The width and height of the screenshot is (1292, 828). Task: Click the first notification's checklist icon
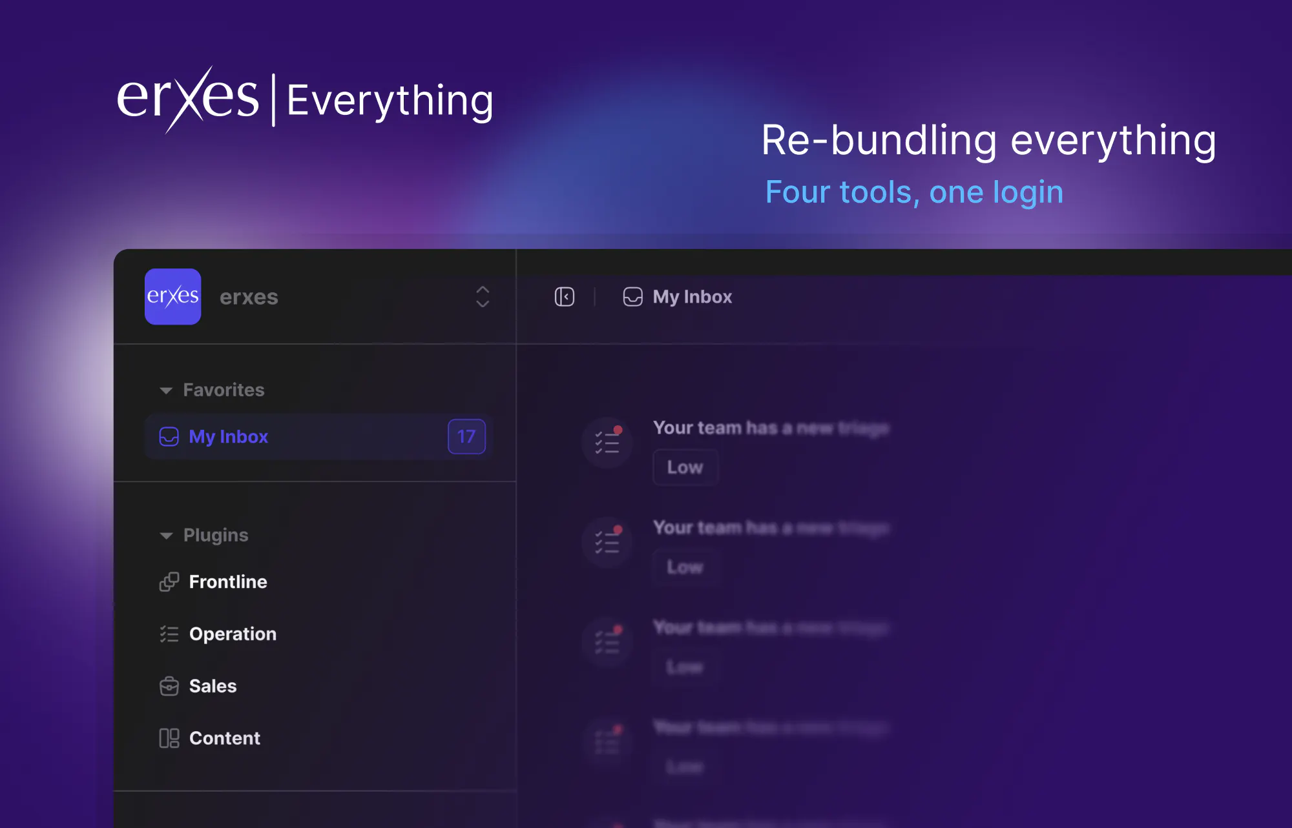click(x=607, y=443)
